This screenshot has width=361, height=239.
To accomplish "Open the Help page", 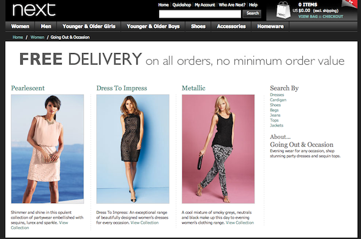I will (253, 5).
